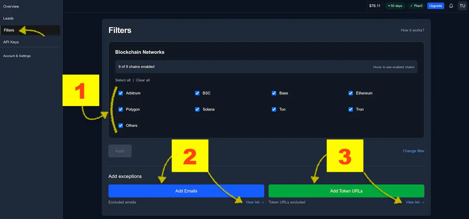Uncheck the Arbitrum network

pos(121,93)
